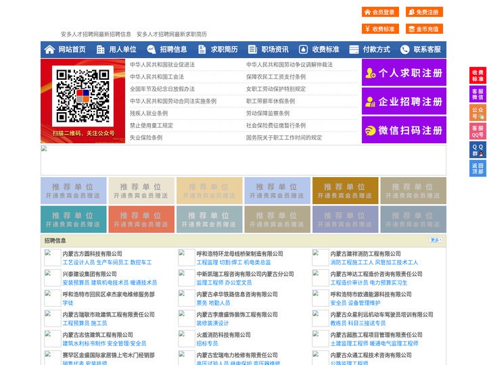Click the 微信扫码注册 purple banner
The height and width of the screenshot is (365, 487).
click(404, 130)
